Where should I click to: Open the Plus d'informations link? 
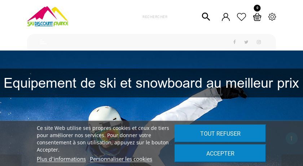tap(61, 159)
